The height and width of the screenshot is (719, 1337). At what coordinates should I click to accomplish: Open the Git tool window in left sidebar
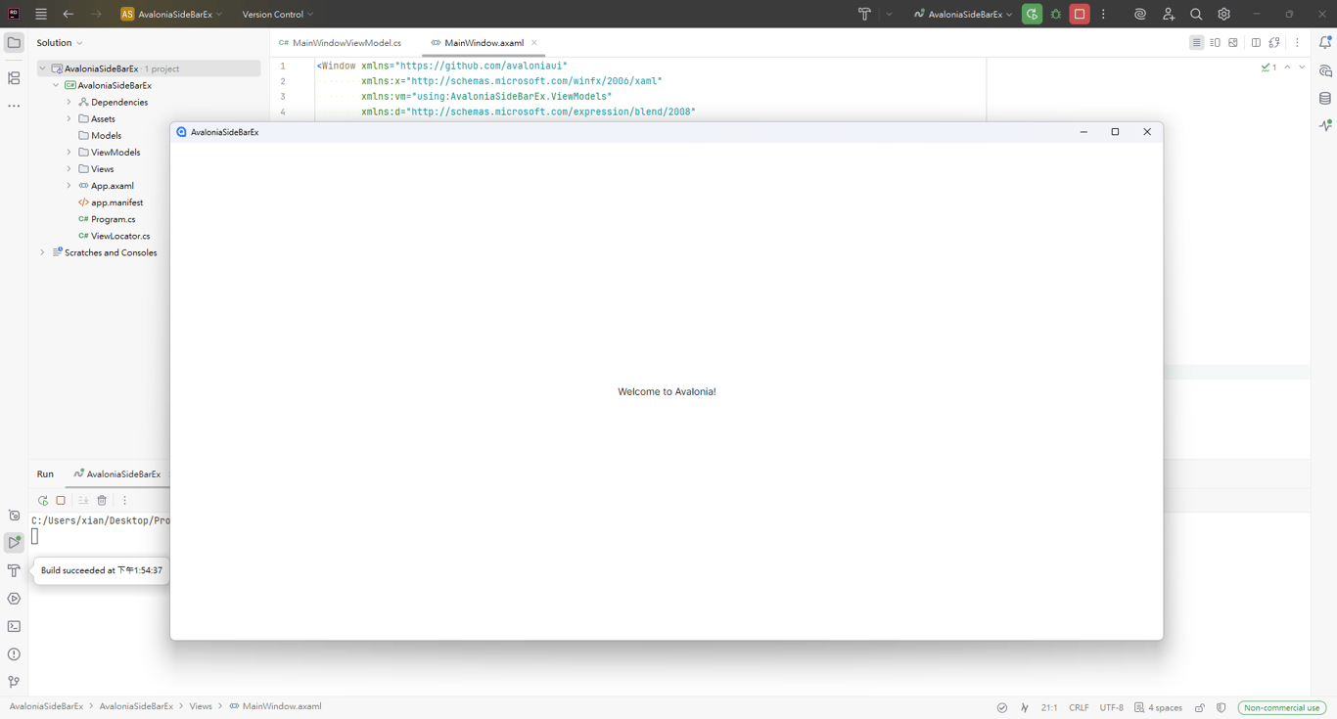click(x=14, y=682)
